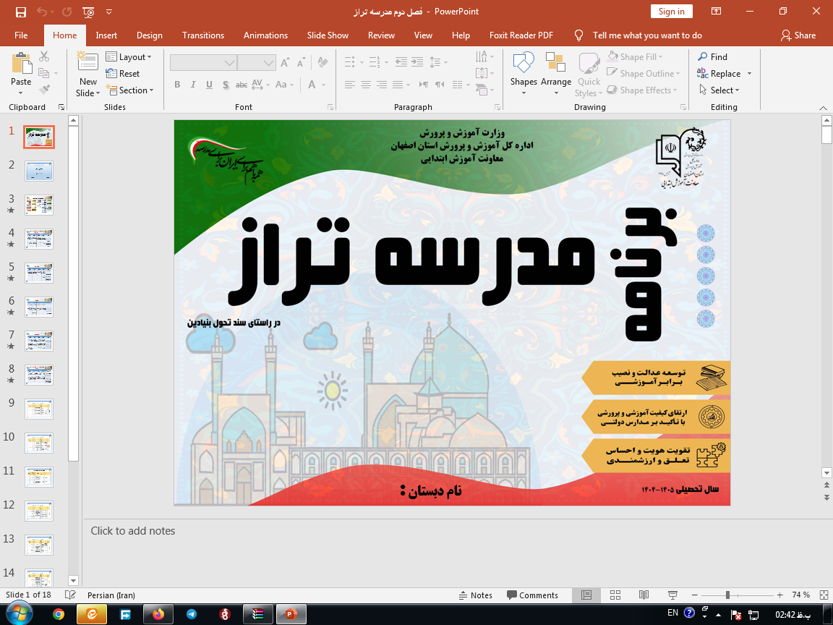Click the Arrange objects icon
Viewport: 833px width, 625px height.
tap(555, 64)
